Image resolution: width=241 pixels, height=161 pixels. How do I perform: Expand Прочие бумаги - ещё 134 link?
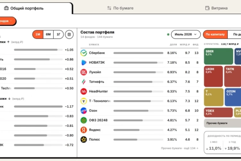tap(180, 148)
